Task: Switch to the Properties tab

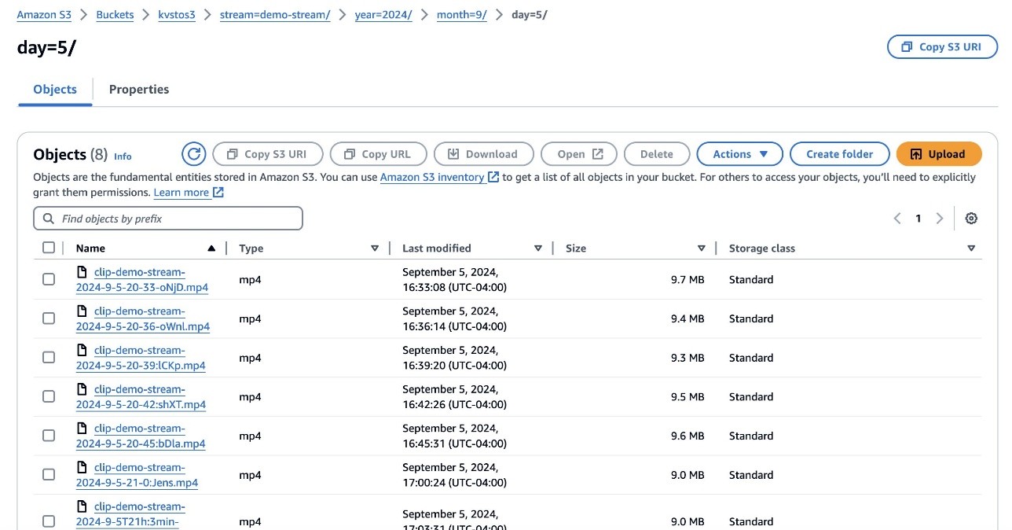Action: coord(139,90)
